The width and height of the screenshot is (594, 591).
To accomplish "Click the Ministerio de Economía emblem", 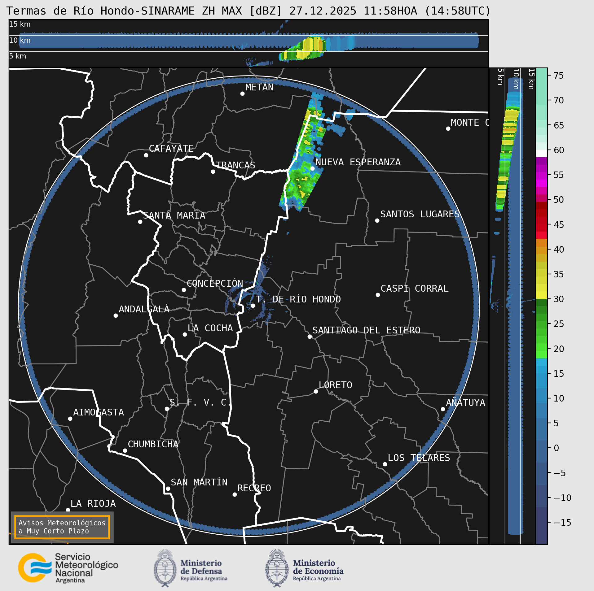I will [x=277, y=568].
